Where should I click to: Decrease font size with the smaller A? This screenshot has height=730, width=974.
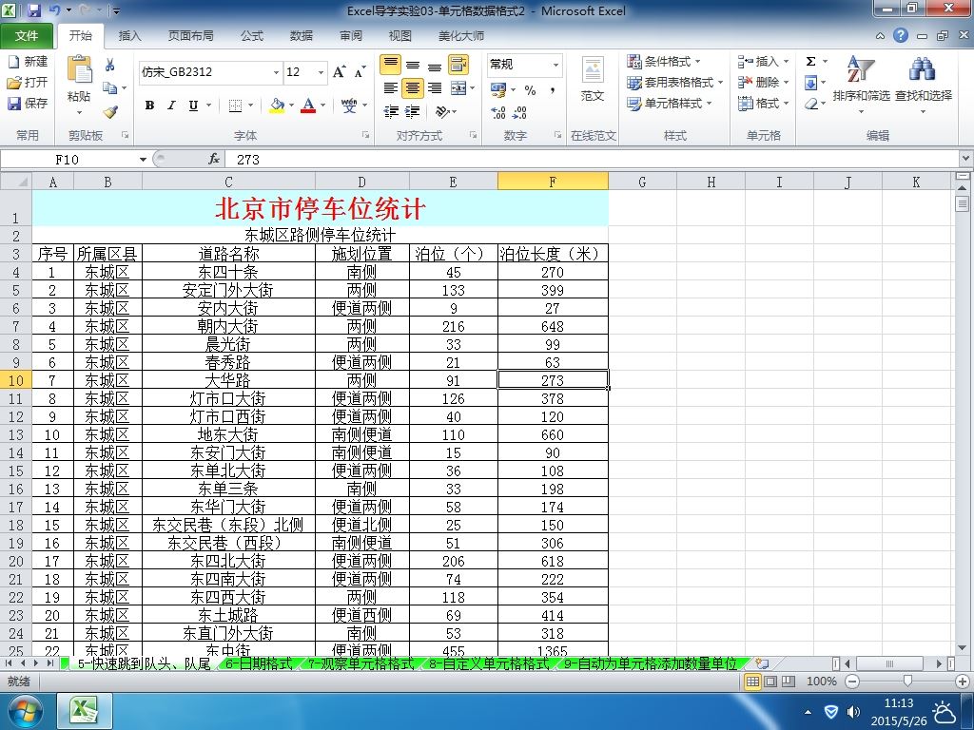(360, 72)
